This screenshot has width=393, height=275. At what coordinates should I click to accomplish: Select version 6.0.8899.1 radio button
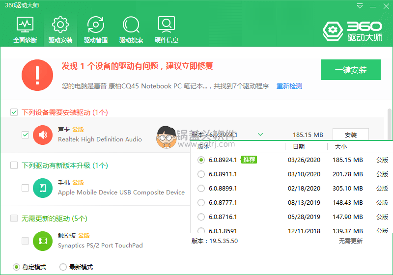[201, 189]
